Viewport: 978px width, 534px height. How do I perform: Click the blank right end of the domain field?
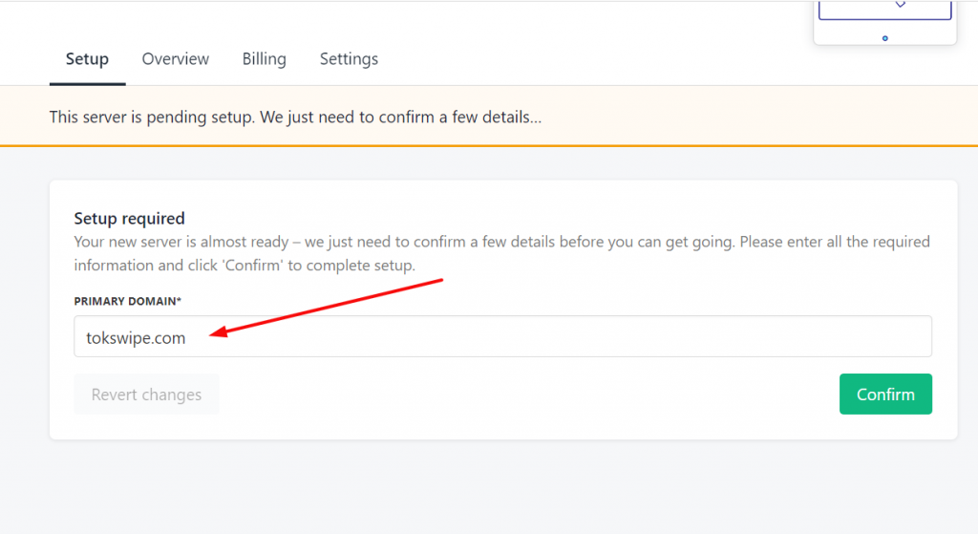pos(860,337)
